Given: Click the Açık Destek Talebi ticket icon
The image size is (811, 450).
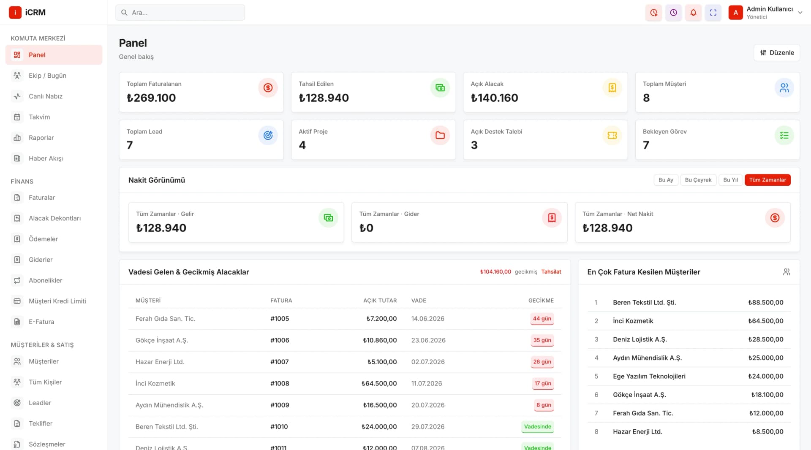Looking at the screenshot, I should tap(612, 136).
